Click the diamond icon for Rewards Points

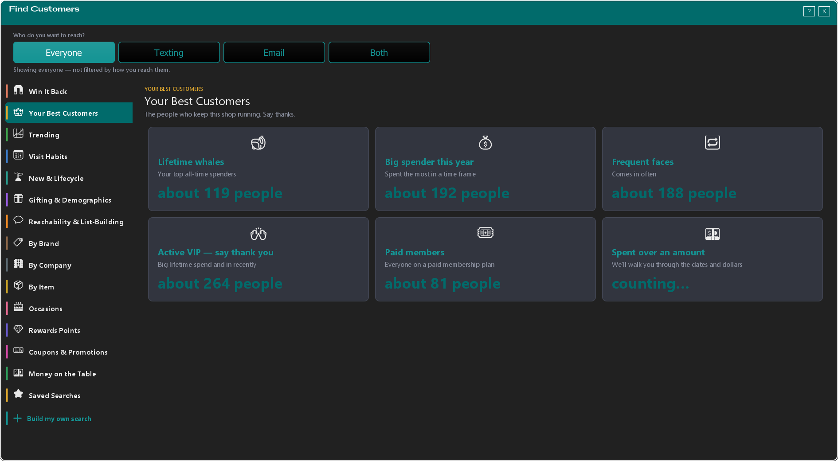(x=18, y=329)
